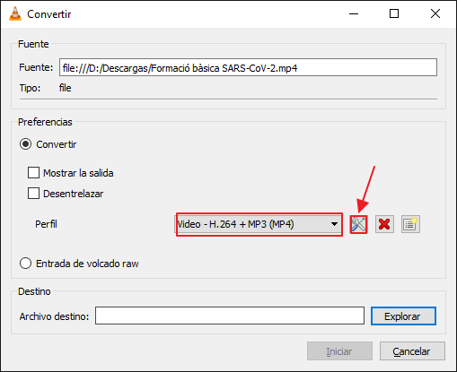Click the VLC cone icon in title bar
This screenshot has height=372, width=457.
pos(15,13)
